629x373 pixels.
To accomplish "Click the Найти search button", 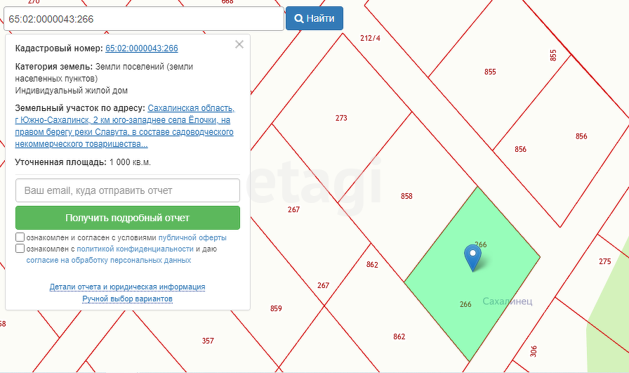I will click(314, 19).
